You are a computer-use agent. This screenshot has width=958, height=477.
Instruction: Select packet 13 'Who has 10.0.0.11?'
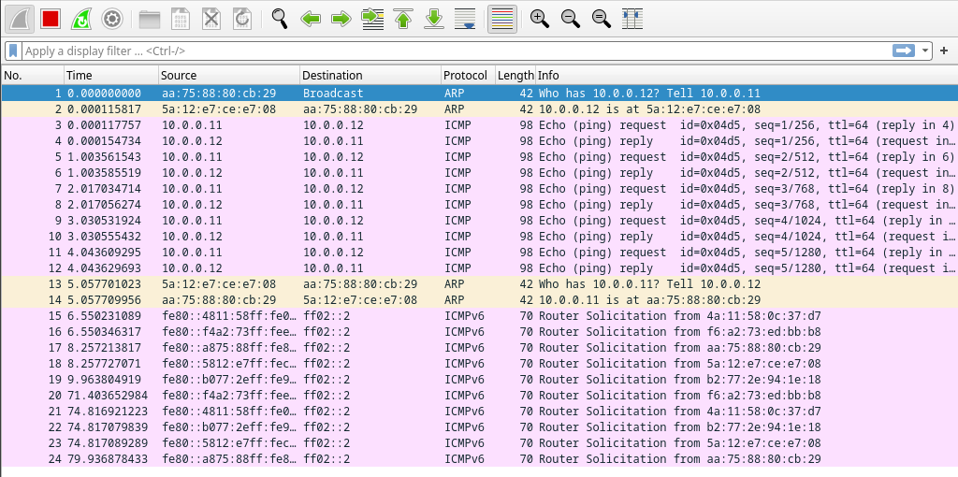[x=479, y=284]
